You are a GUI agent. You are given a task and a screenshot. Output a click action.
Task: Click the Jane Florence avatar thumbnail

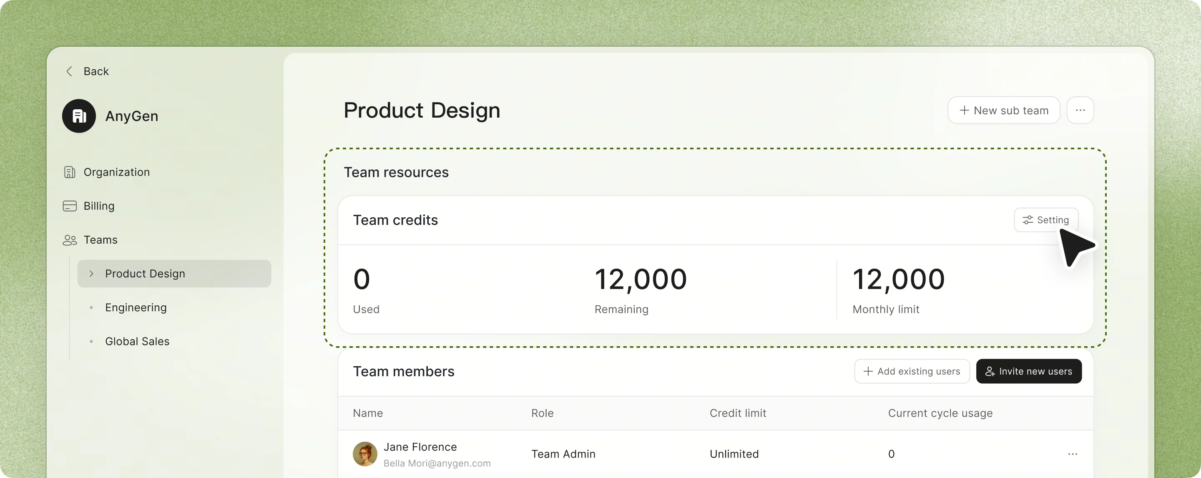[364, 453]
